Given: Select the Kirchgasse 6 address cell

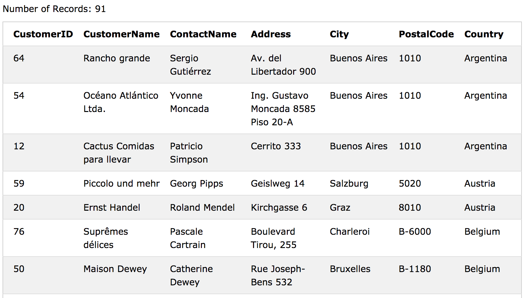Looking at the screenshot, I should [x=279, y=208].
